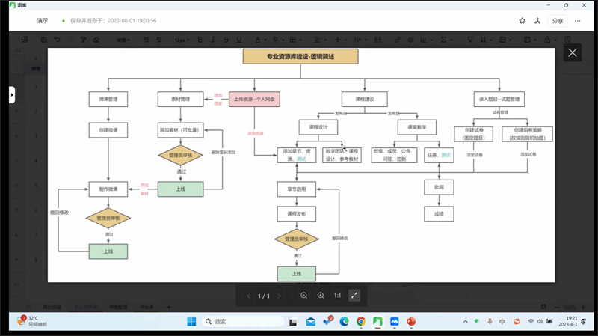Toggle fullscreen in the image viewer
This screenshot has height=336, width=598.
[354, 296]
